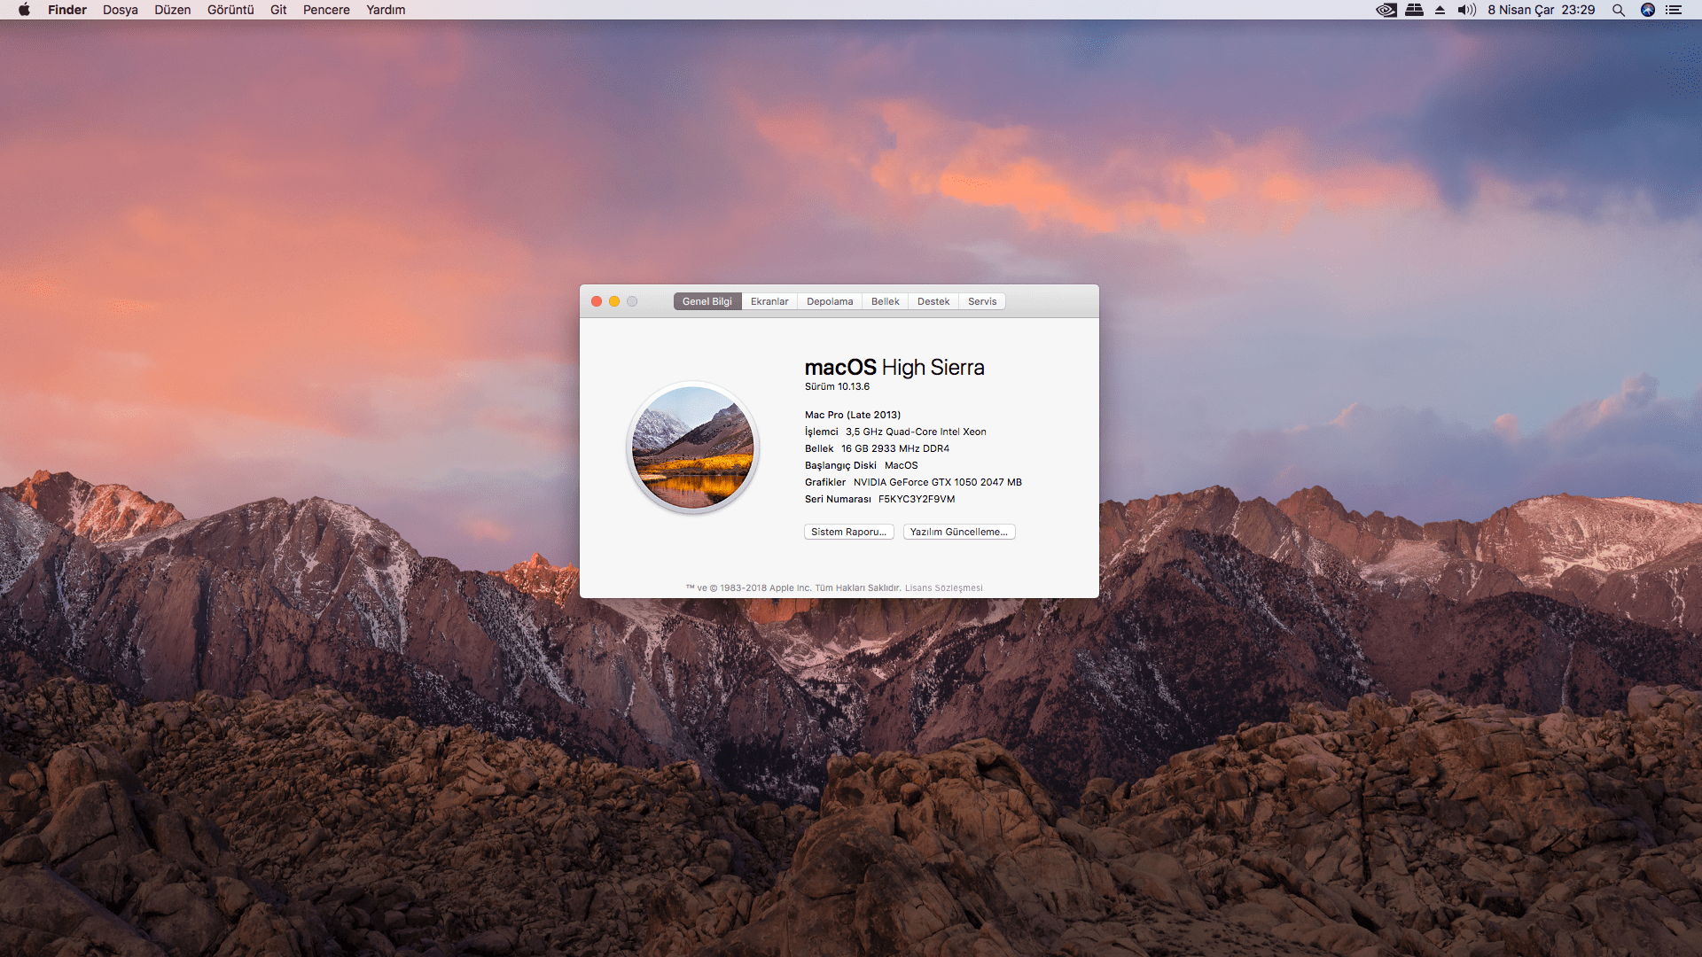Open the Apple logo menu
This screenshot has width=1702, height=957.
click(24, 10)
